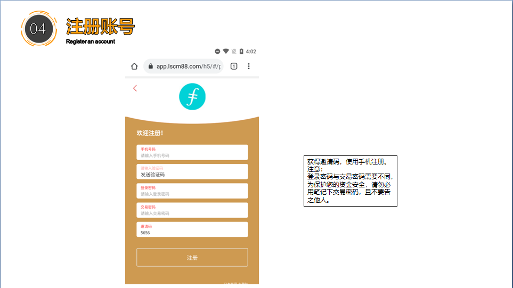Focus the login password field
513x288 pixels.
(x=192, y=191)
